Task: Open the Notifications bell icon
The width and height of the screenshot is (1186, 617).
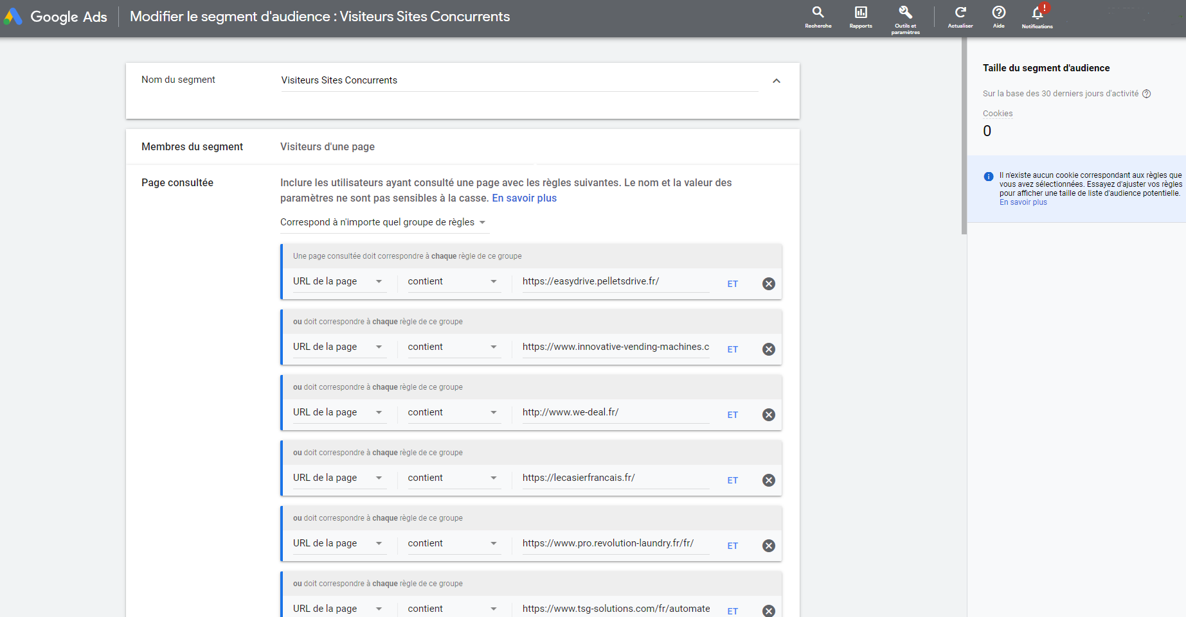Action: coord(1037,17)
